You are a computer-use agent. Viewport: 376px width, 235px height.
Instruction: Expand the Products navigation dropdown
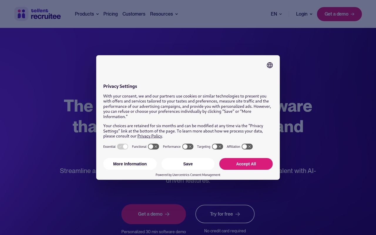point(87,14)
